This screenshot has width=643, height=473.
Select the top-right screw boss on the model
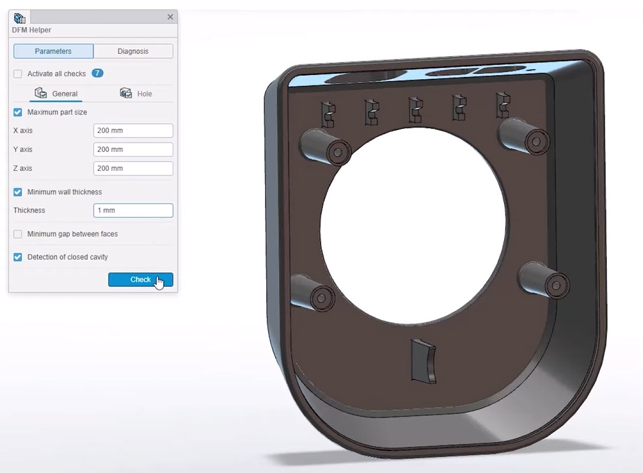click(525, 136)
